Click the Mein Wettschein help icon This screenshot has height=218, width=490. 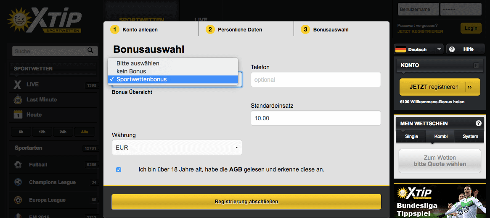point(479,123)
